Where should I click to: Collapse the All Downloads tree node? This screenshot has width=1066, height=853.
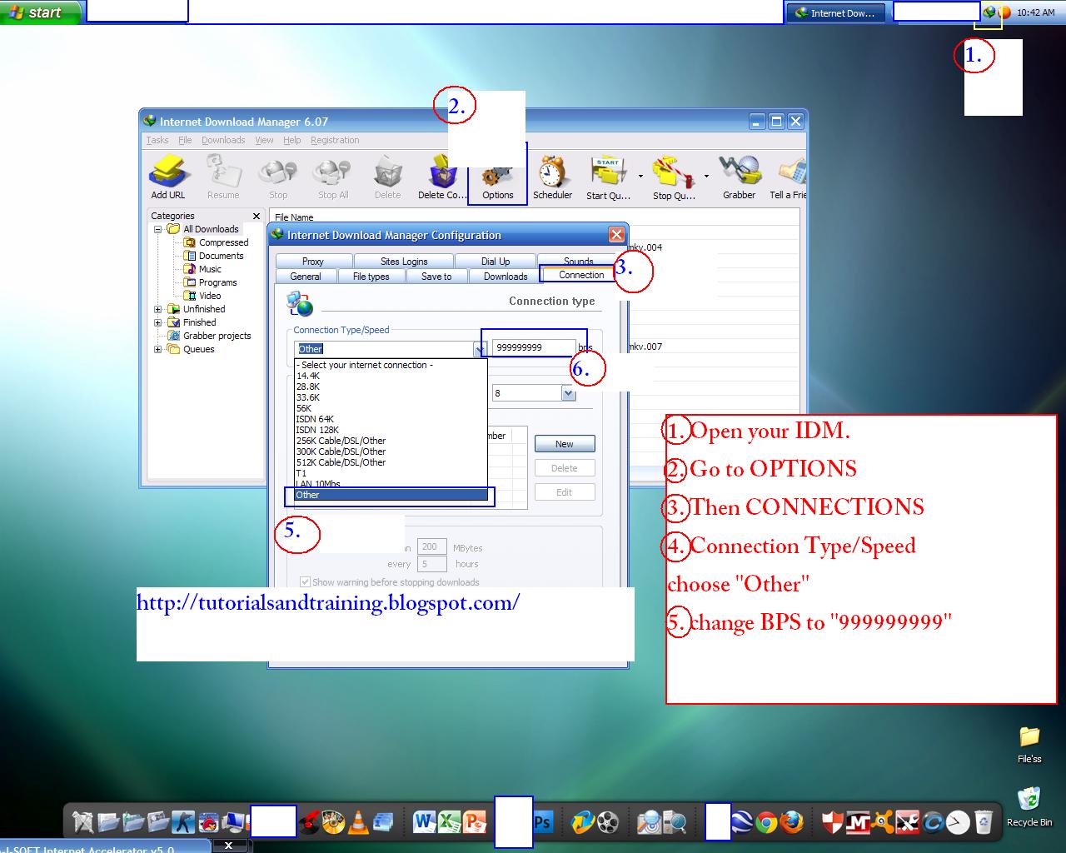(157, 229)
